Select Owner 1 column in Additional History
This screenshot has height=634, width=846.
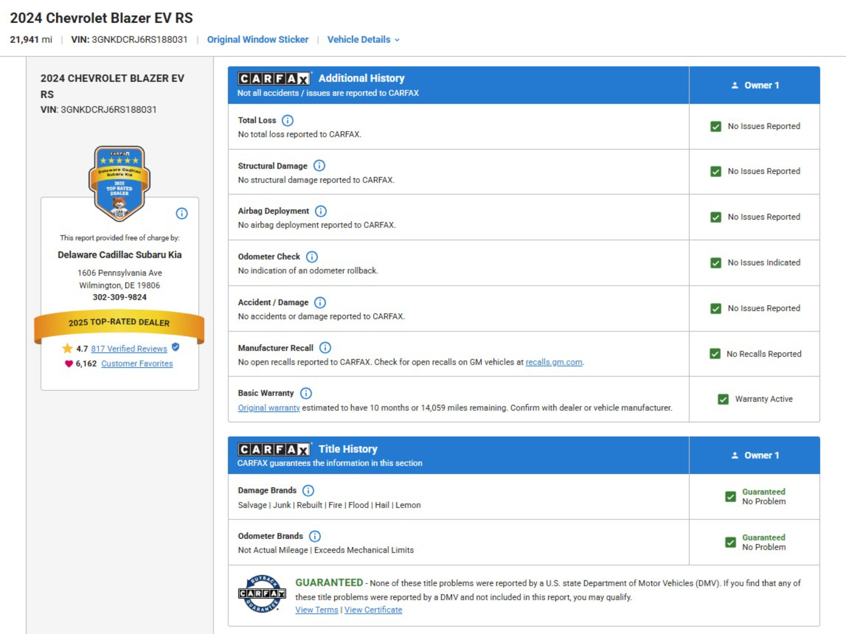[x=755, y=85]
